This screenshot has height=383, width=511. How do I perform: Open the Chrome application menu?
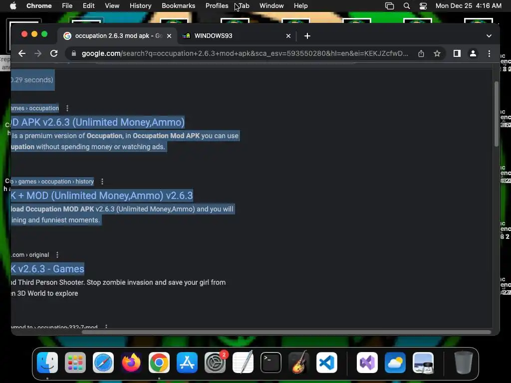pos(39,6)
